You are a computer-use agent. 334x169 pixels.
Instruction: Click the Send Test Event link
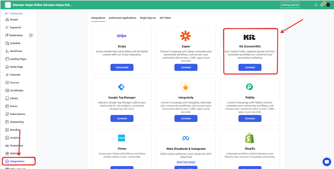(x=186, y=162)
